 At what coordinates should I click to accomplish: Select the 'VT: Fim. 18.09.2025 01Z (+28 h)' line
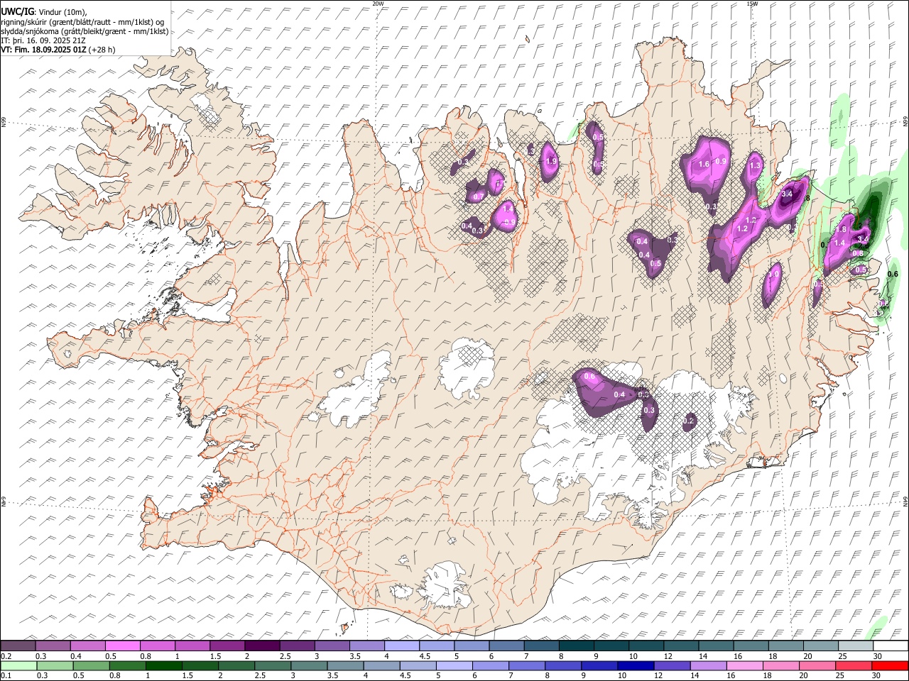point(58,50)
